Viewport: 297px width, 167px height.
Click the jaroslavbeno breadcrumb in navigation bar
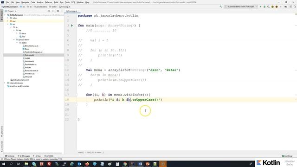tap(40, 6)
